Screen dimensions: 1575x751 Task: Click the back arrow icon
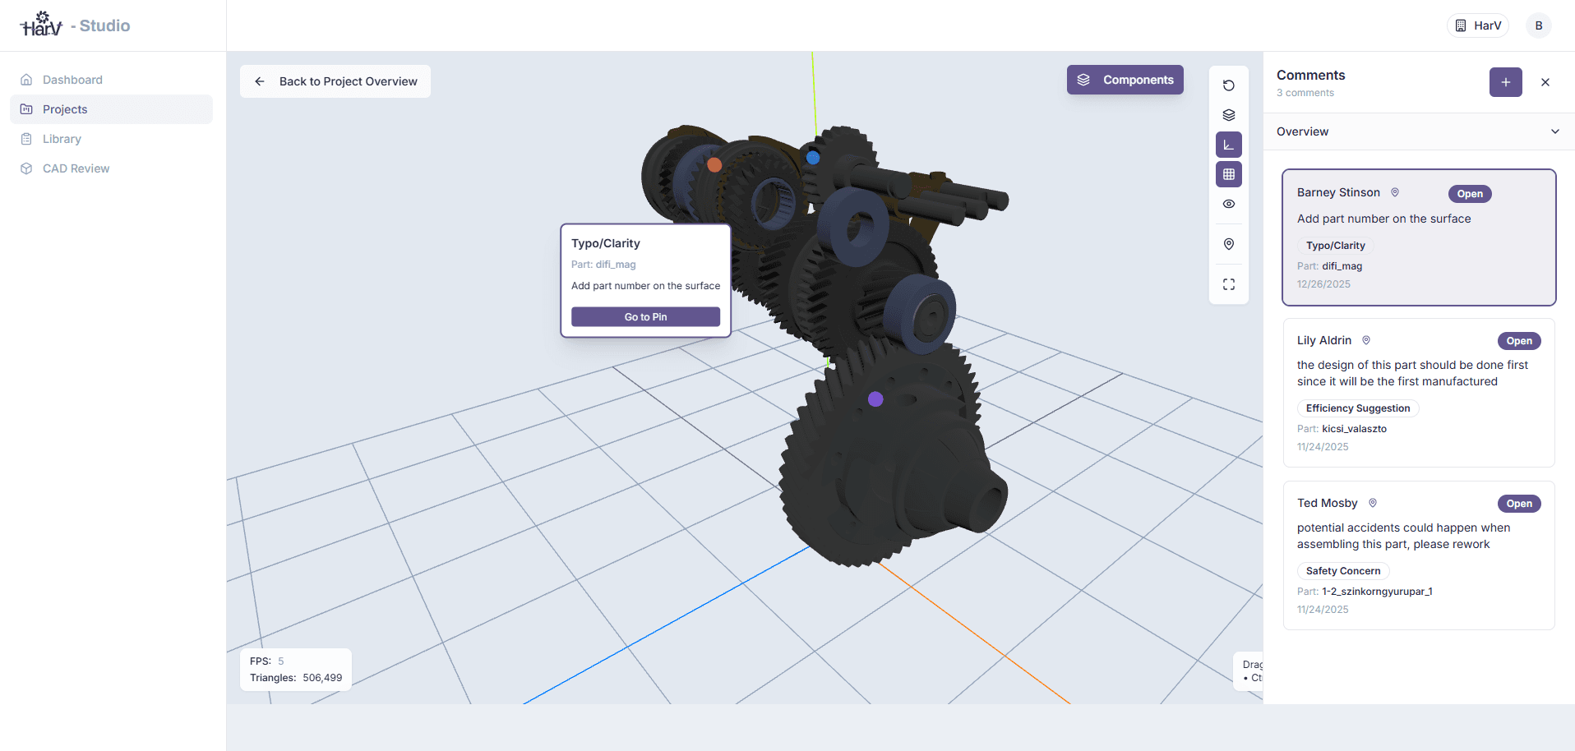(x=260, y=81)
